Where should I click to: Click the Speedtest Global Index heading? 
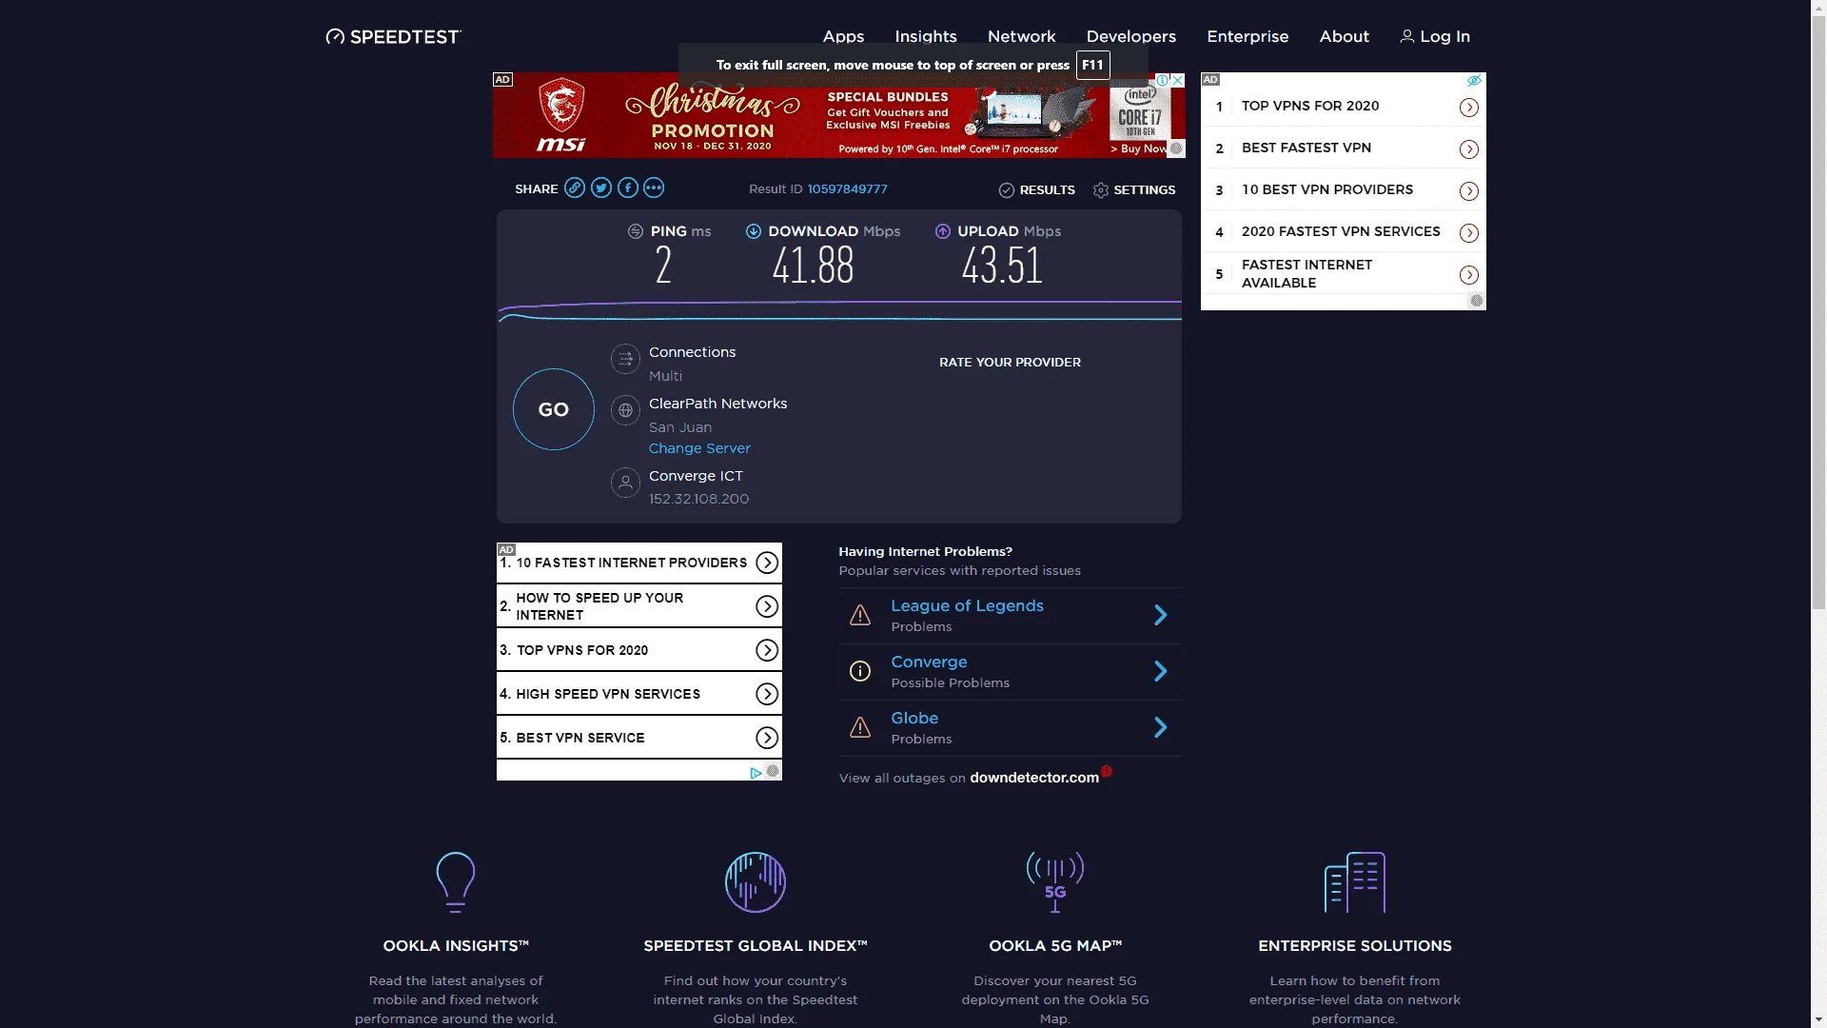756,945
